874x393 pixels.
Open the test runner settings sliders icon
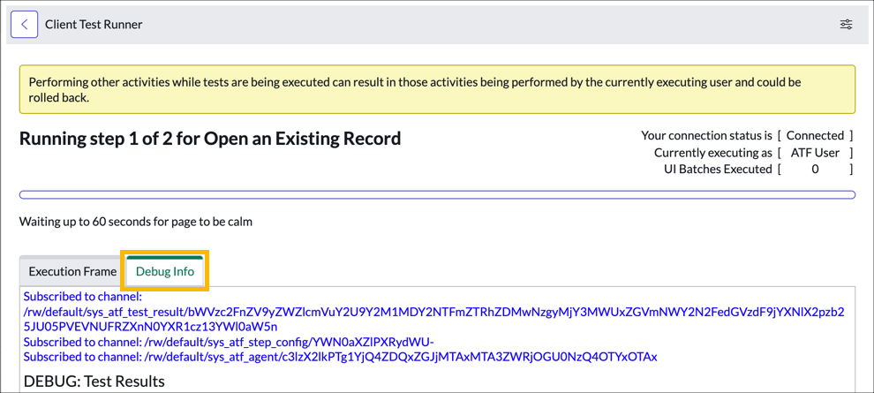[x=846, y=25]
